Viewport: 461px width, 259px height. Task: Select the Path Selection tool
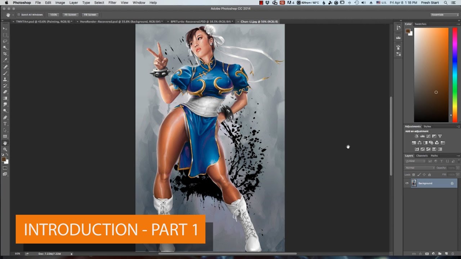pos(5,130)
